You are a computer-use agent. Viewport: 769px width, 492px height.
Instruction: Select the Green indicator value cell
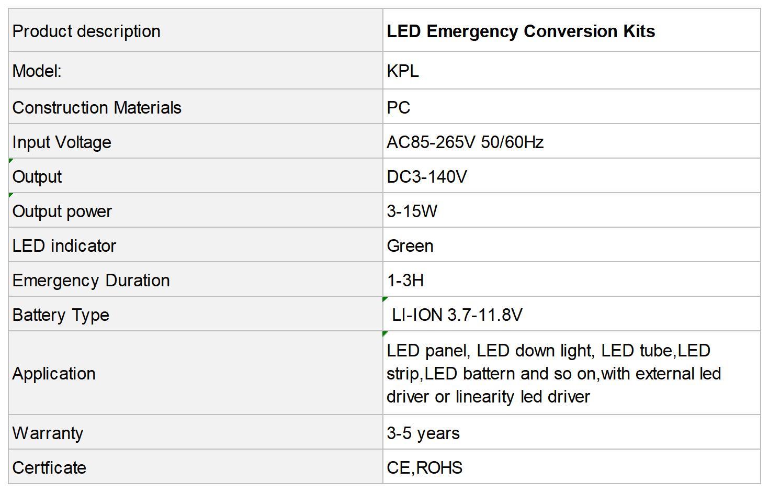click(571, 245)
